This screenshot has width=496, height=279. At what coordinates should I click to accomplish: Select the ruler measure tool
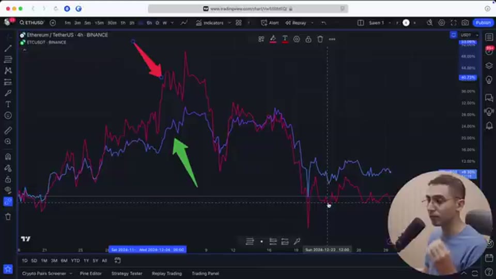tap(8, 130)
